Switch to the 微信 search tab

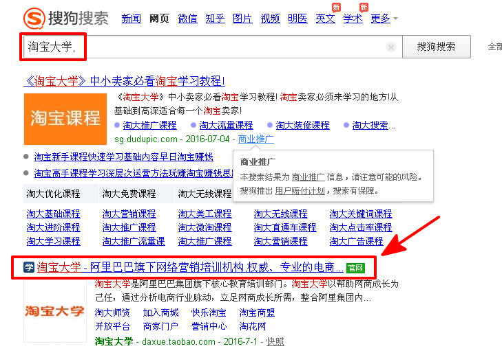point(187,19)
